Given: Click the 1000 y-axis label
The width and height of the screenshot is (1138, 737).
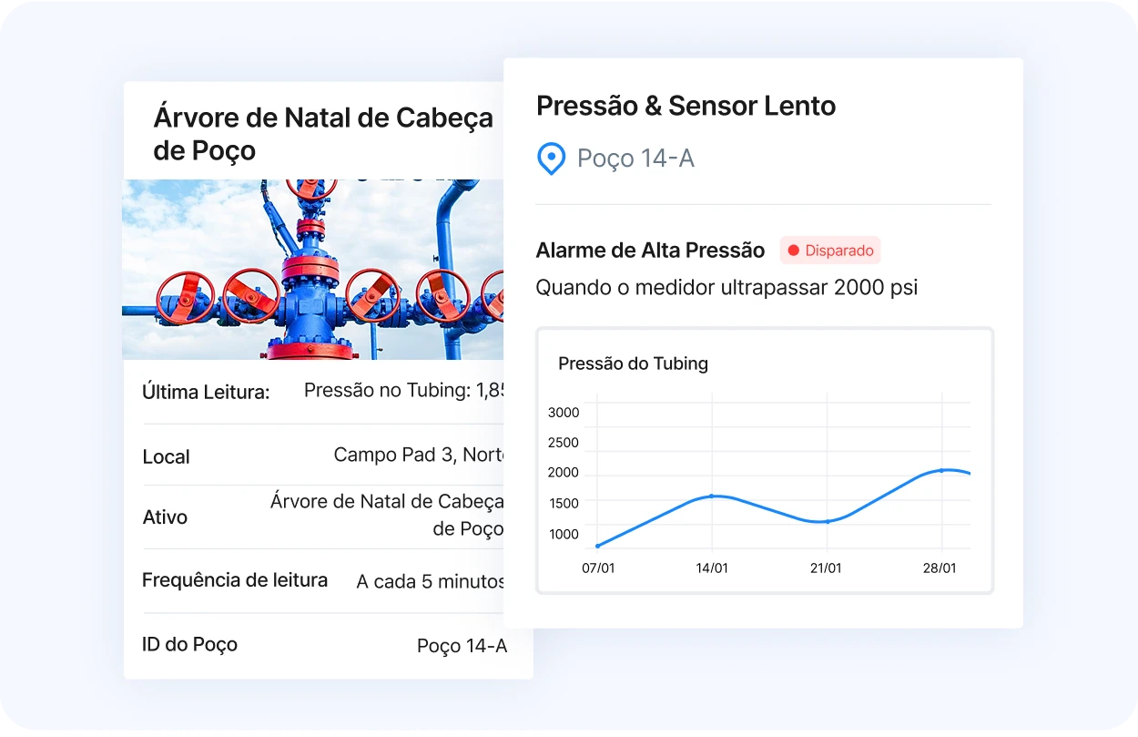Looking at the screenshot, I should (x=564, y=534).
